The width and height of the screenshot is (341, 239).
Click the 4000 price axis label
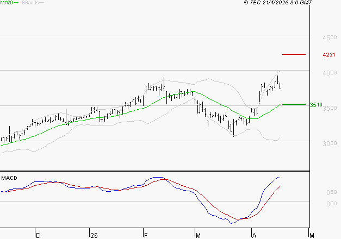click(x=330, y=73)
